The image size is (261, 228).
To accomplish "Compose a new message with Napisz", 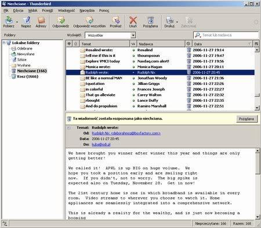I will [x=26, y=22].
